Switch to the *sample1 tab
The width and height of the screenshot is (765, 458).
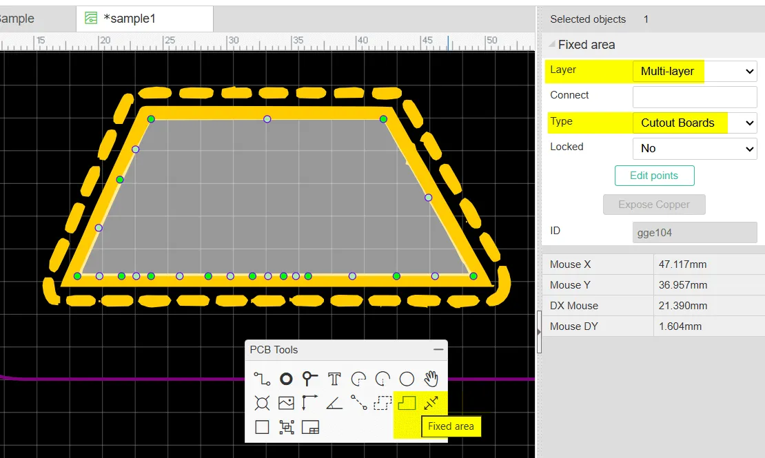coord(145,19)
